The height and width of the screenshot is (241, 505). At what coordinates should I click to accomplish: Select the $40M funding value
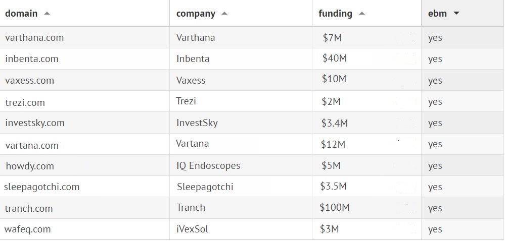334,58
